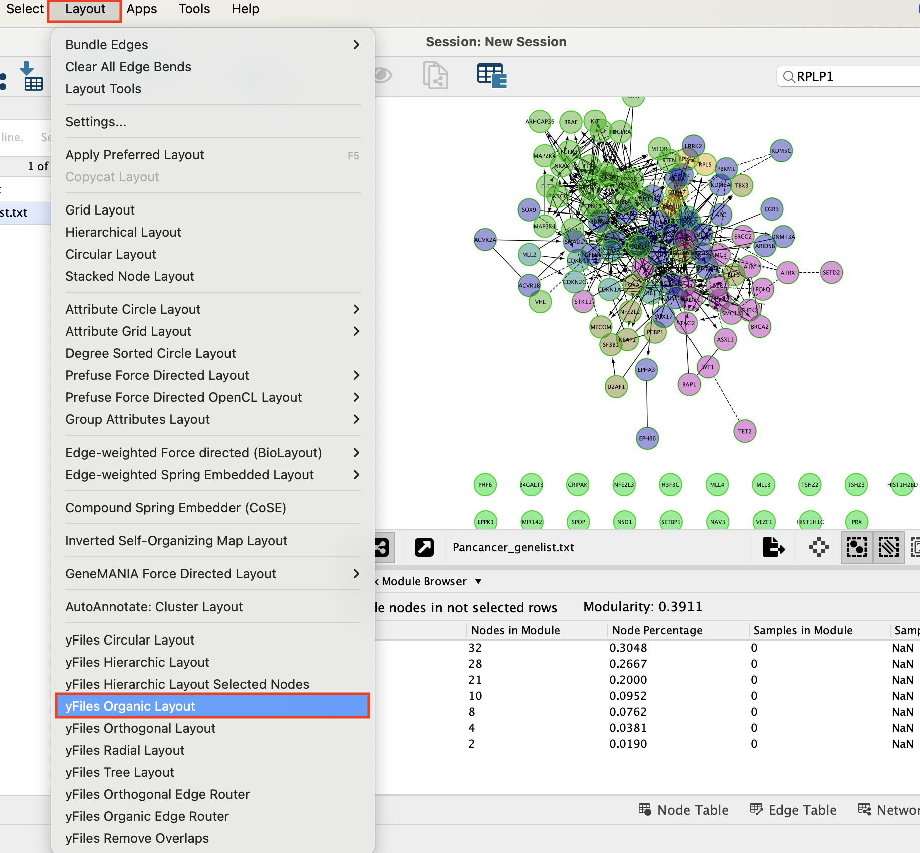Click the fit-content diamond navigation icon
The image size is (920, 853).
tap(818, 547)
